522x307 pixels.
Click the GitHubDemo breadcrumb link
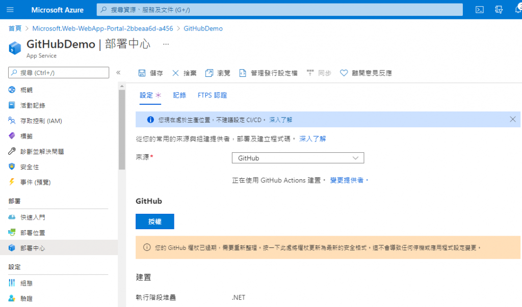203,29
